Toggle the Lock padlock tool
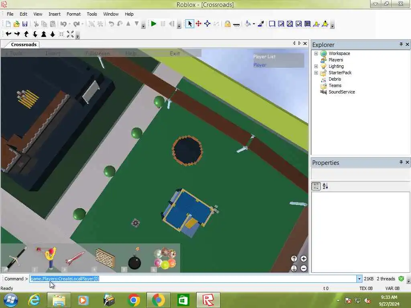The width and height of the screenshot is (411, 308). click(228, 24)
